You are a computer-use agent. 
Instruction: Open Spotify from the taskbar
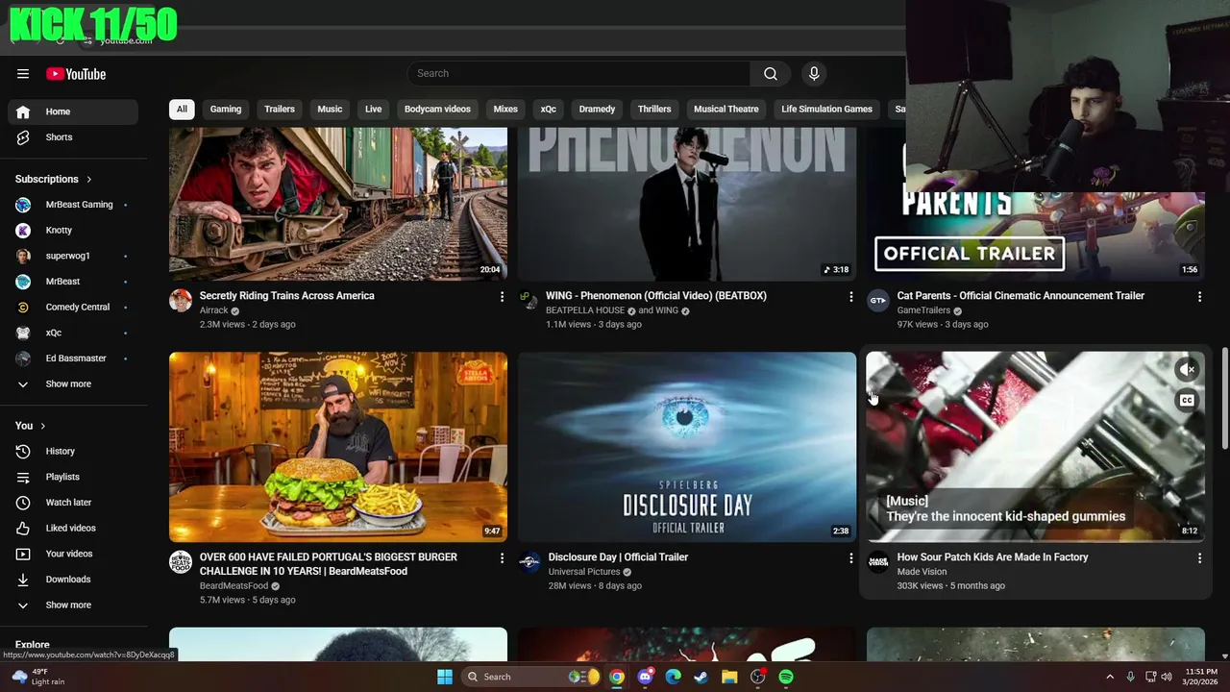coord(786,677)
